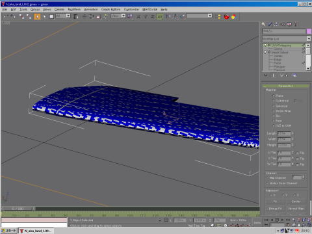Toggle the U Tile Flip checkbox
Image resolution: width=312 pixels, height=234 pixels.
click(298, 153)
